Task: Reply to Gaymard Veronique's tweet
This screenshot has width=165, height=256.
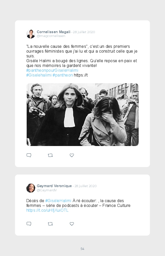Action: click(29, 224)
